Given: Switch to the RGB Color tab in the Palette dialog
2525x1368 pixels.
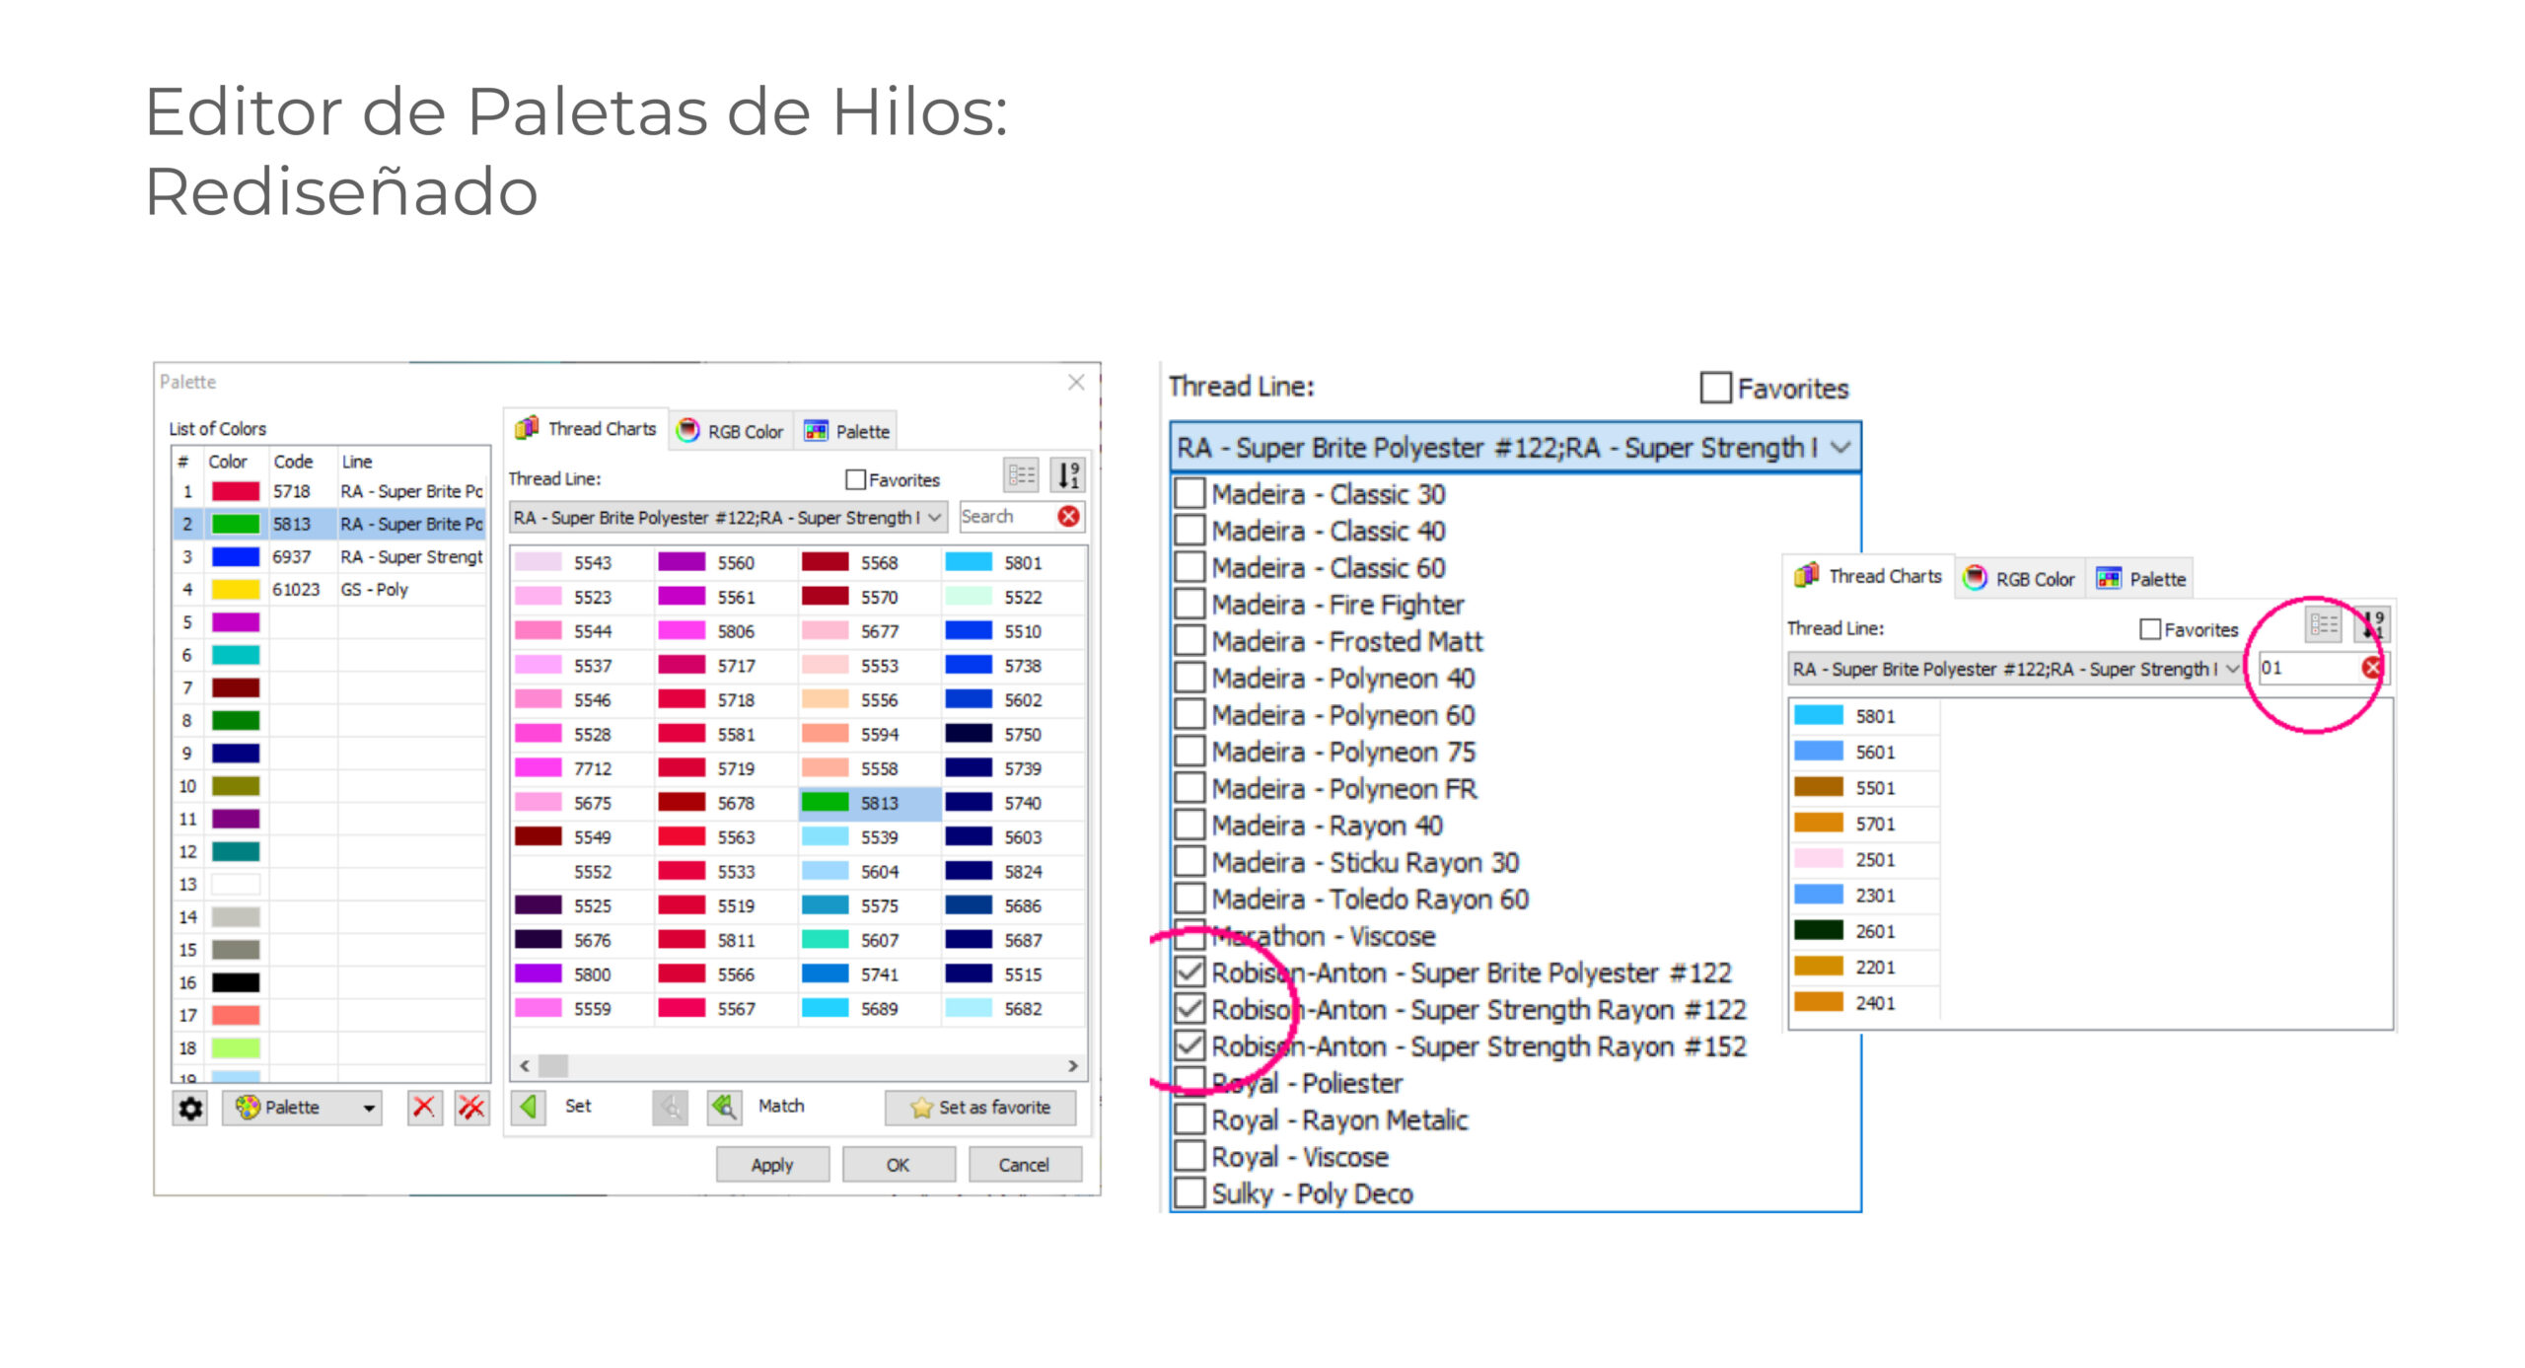Looking at the screenshot, I should (731, 431).
